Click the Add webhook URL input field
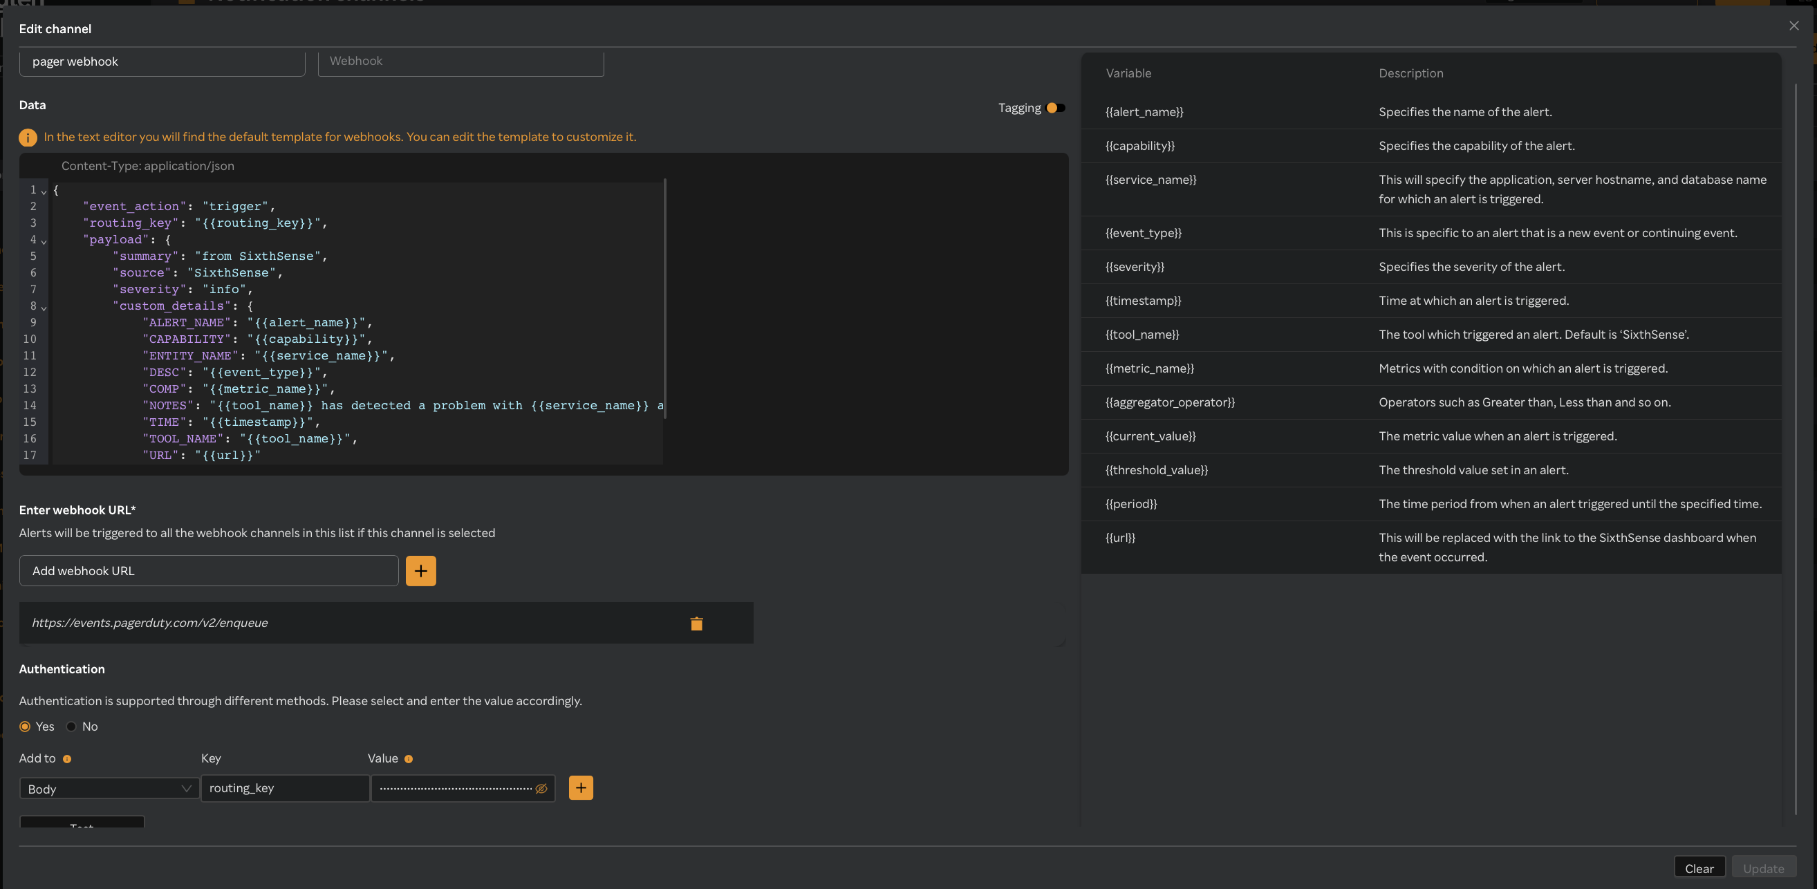The height and width of the screenshot is (889, 1817). (208, 571)
